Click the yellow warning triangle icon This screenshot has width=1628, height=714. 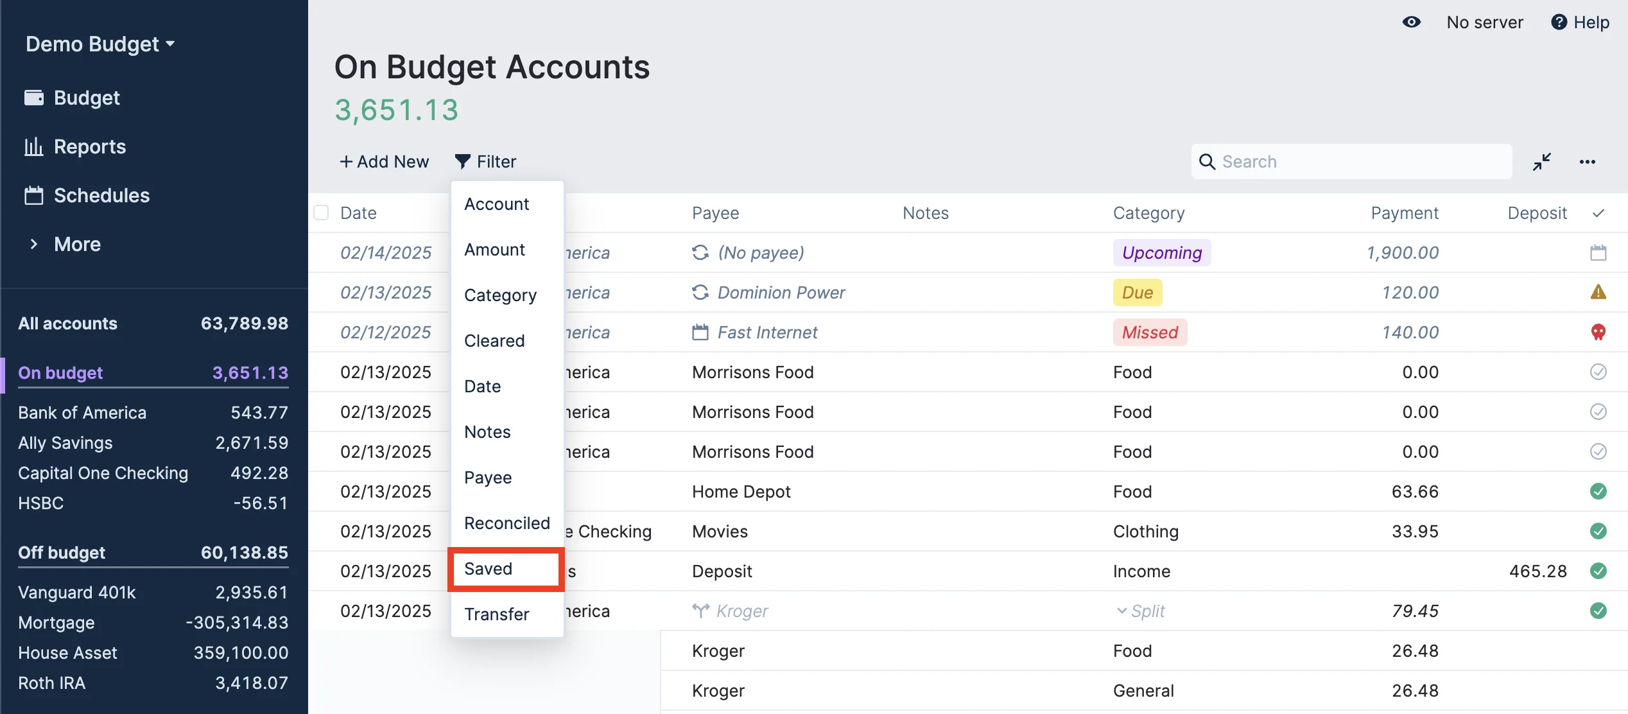(x=1598, y=292)
